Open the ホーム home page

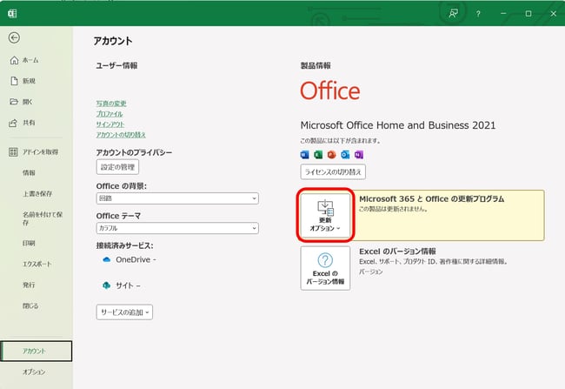(x=24, y=60)
